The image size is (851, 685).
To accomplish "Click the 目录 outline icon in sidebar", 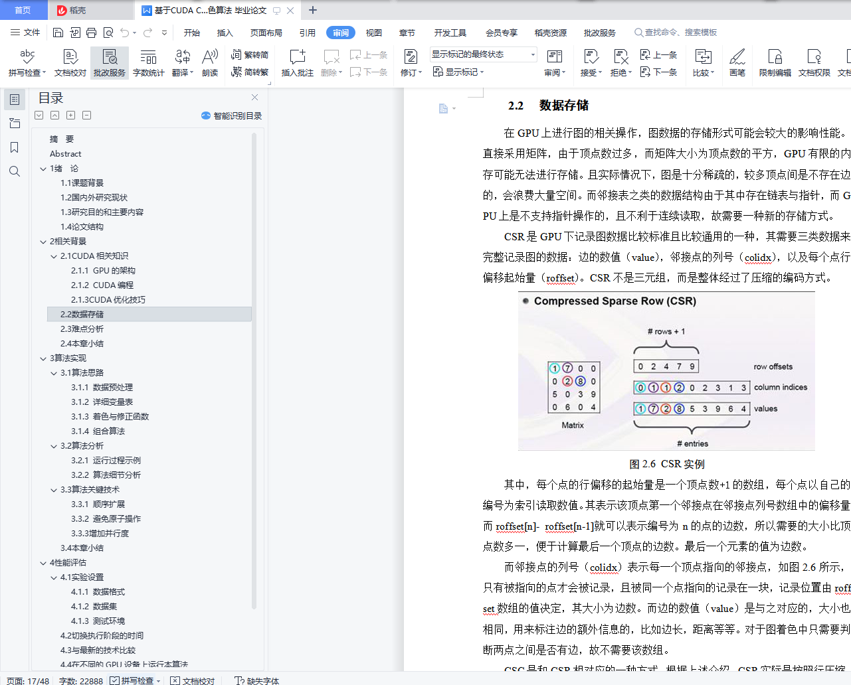I will (x=15, y=100).
